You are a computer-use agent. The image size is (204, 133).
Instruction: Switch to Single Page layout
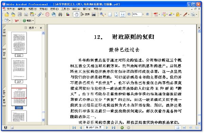tap(178, 128)
